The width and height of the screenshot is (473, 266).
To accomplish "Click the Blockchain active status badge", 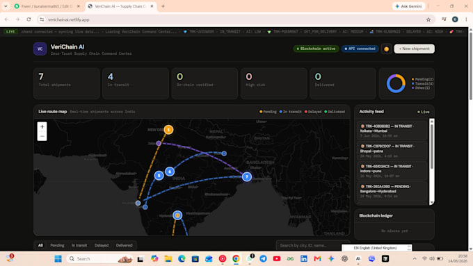I will coord(316,49).
